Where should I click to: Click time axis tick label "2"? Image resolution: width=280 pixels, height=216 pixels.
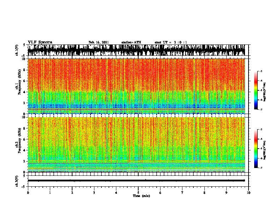[72, 193]
